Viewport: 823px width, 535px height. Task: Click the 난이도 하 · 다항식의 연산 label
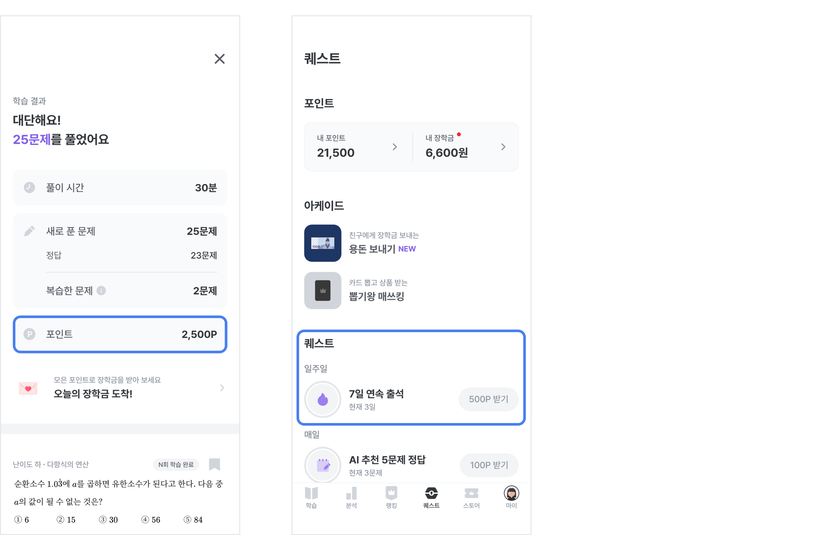click(51, 464)
